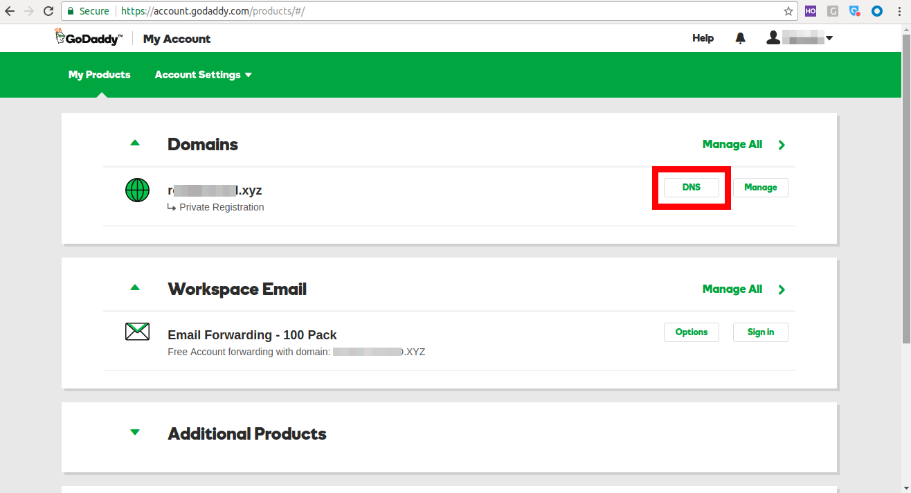Click the envelope icon for Email Forwarding
Viewport: 911px width, 493px height.
[137, 332]
